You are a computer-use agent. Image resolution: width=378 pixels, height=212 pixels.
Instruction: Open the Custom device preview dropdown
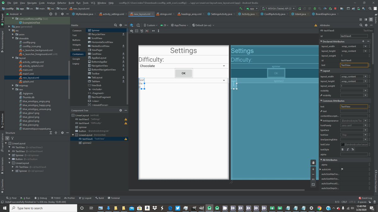tap(150, 25)
